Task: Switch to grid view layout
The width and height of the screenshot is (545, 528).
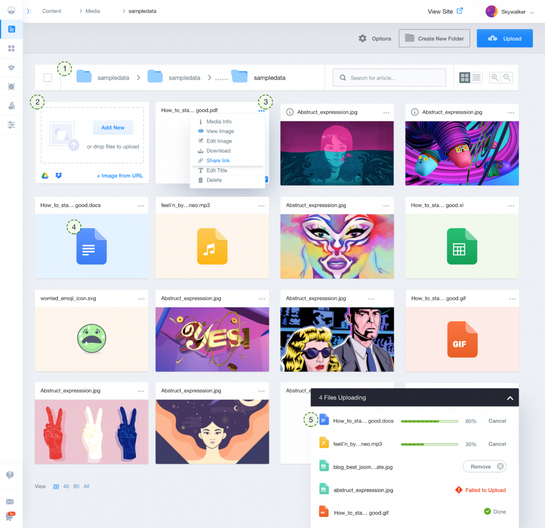Action: [x=465, y=78]
